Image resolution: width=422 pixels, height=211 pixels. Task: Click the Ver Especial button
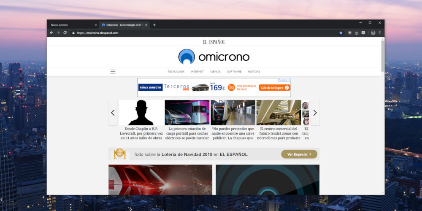299,154
